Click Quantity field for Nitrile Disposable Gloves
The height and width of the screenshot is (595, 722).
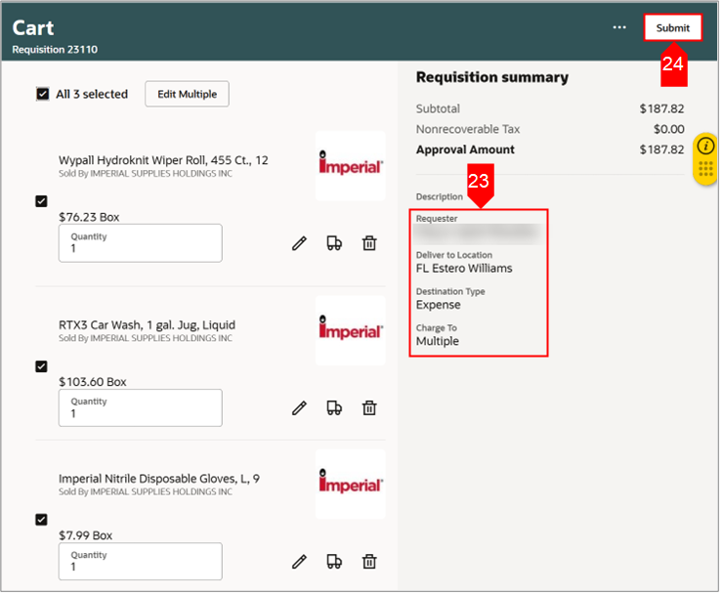click(141, 563)
